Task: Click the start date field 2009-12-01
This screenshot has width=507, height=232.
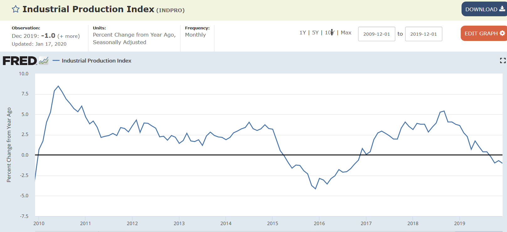Action: (x=377, y=34)
